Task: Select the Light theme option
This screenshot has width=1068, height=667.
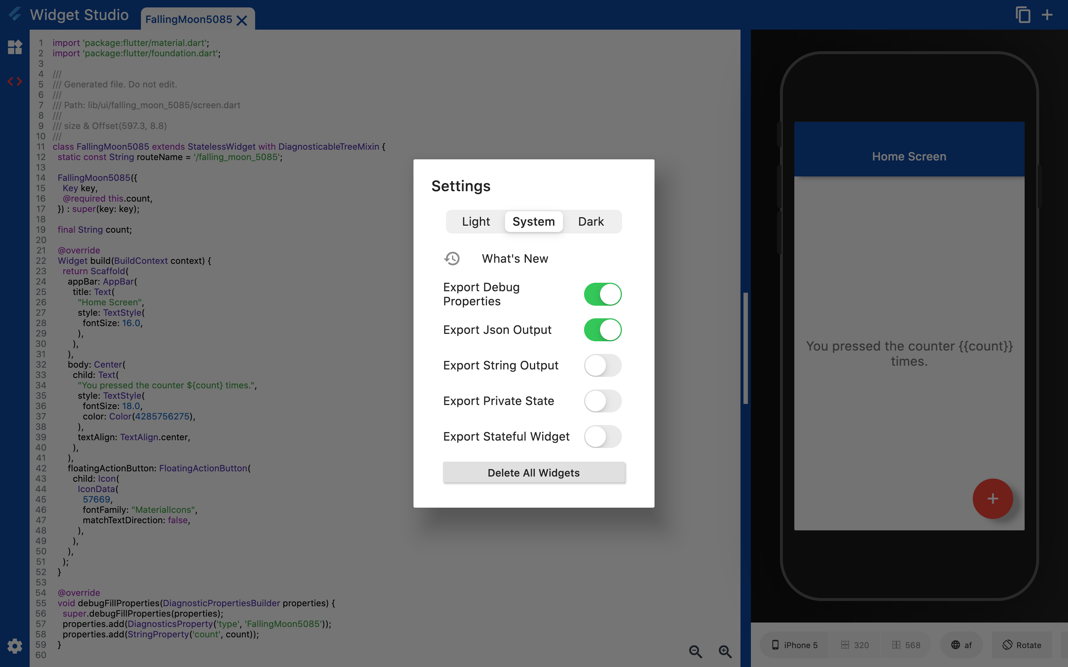Action: 475,221
